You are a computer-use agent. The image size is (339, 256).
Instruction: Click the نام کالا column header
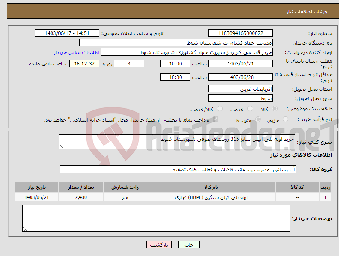[211, 187]
